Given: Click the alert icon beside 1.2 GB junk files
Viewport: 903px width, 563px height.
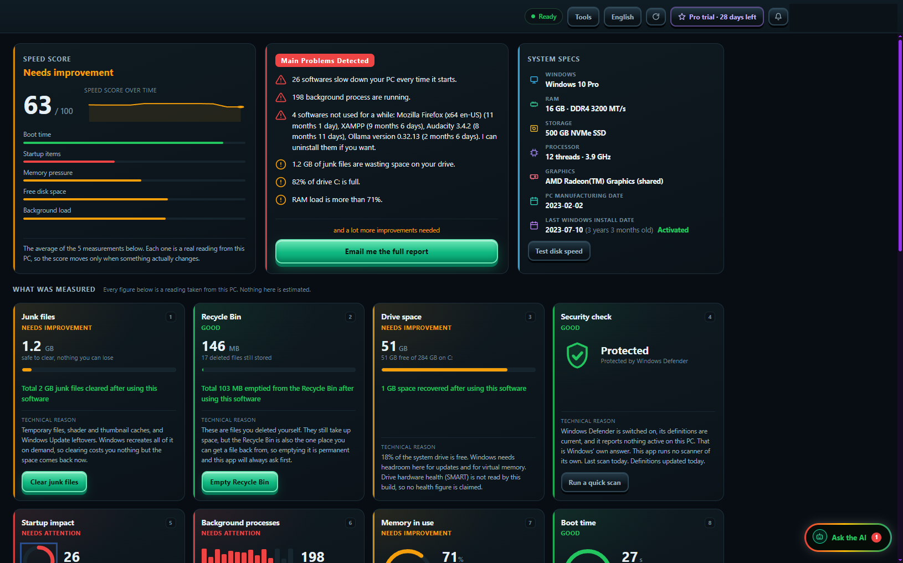Looking at the screenshot, I should [281, 164].
